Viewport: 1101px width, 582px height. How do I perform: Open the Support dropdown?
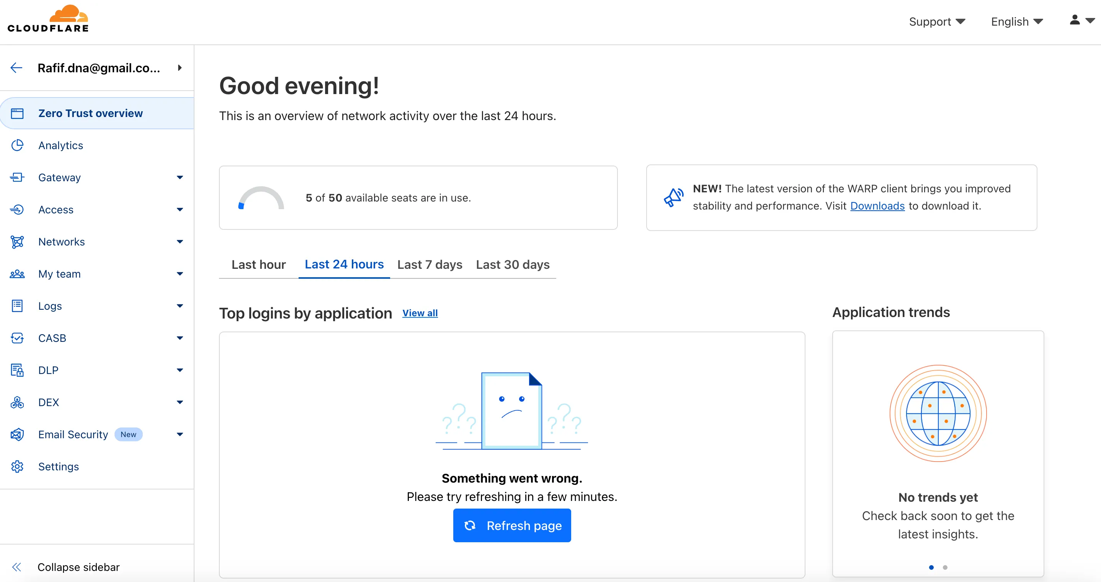(937, 22)
